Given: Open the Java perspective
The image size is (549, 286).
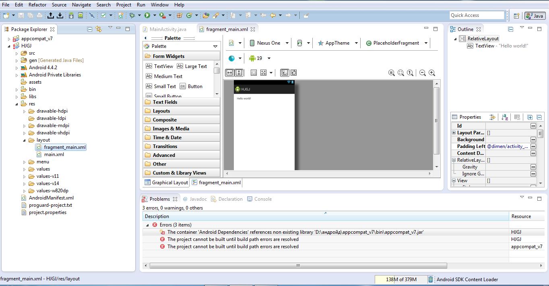Looking at the screenshot, I should click(x=535, y=16).
